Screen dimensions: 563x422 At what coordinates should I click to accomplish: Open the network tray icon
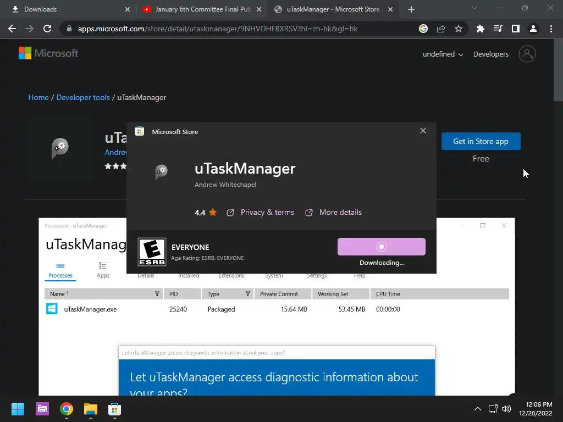coord(493,409)
